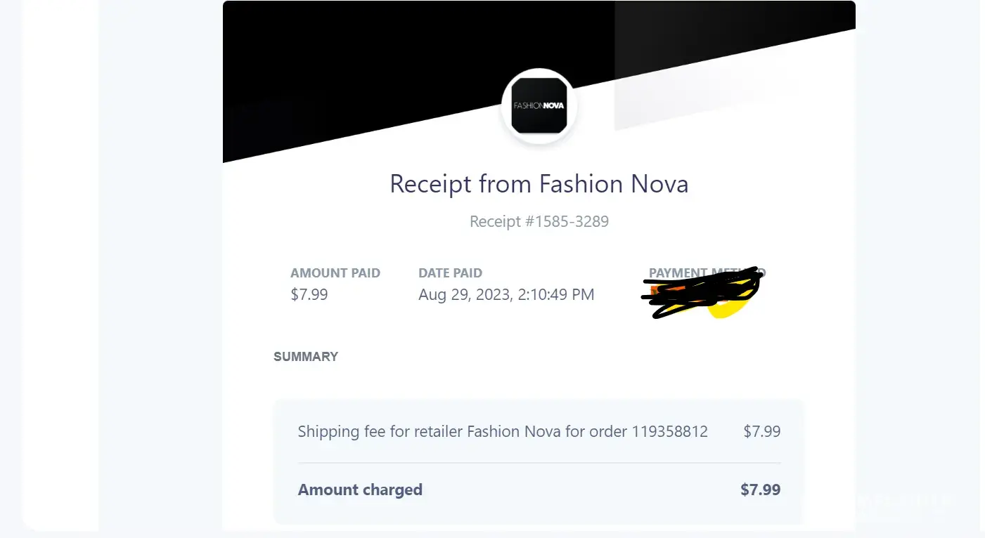The image size is (985, 538).
Task: Click the AMOUNT PAID label
Action: pos(335,273)
